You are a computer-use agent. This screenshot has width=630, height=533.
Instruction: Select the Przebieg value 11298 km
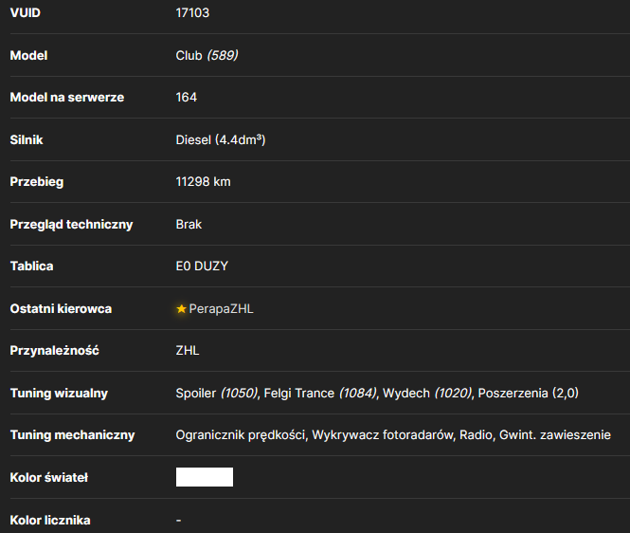(204, 182)
